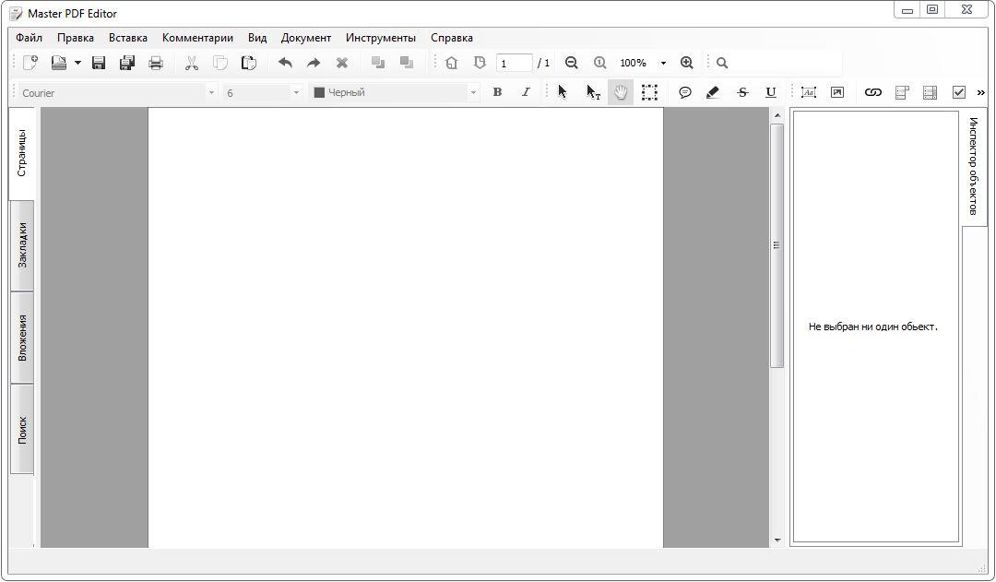996x582 pixels.
Task: Select the underline text tool
Action: pyautogui.click(x=770, y=92)
